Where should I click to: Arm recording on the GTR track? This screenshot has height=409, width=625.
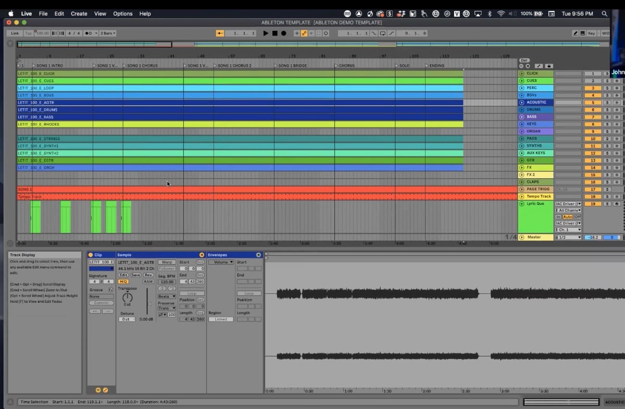click(x=617, y=160)
